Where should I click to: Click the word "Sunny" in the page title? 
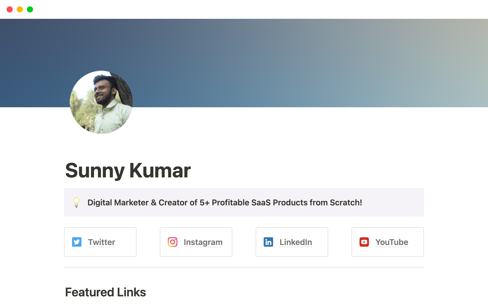(95, 171)
